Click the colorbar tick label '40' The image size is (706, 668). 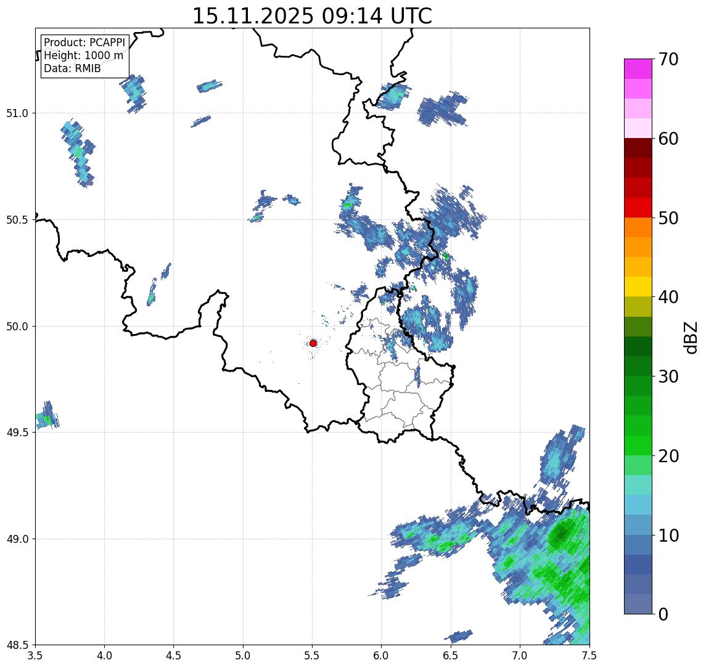(x=668, y=297)
